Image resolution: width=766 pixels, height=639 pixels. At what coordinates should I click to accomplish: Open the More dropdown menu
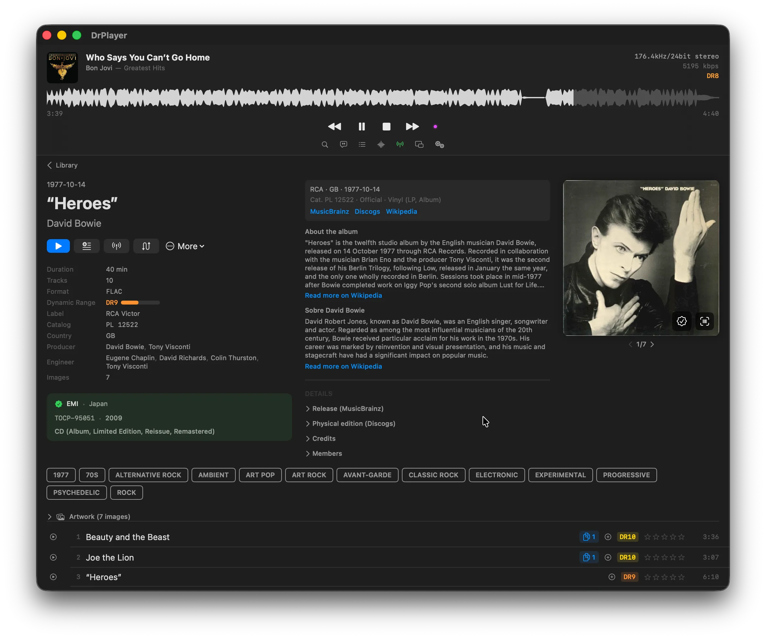[x=185, y=246]
